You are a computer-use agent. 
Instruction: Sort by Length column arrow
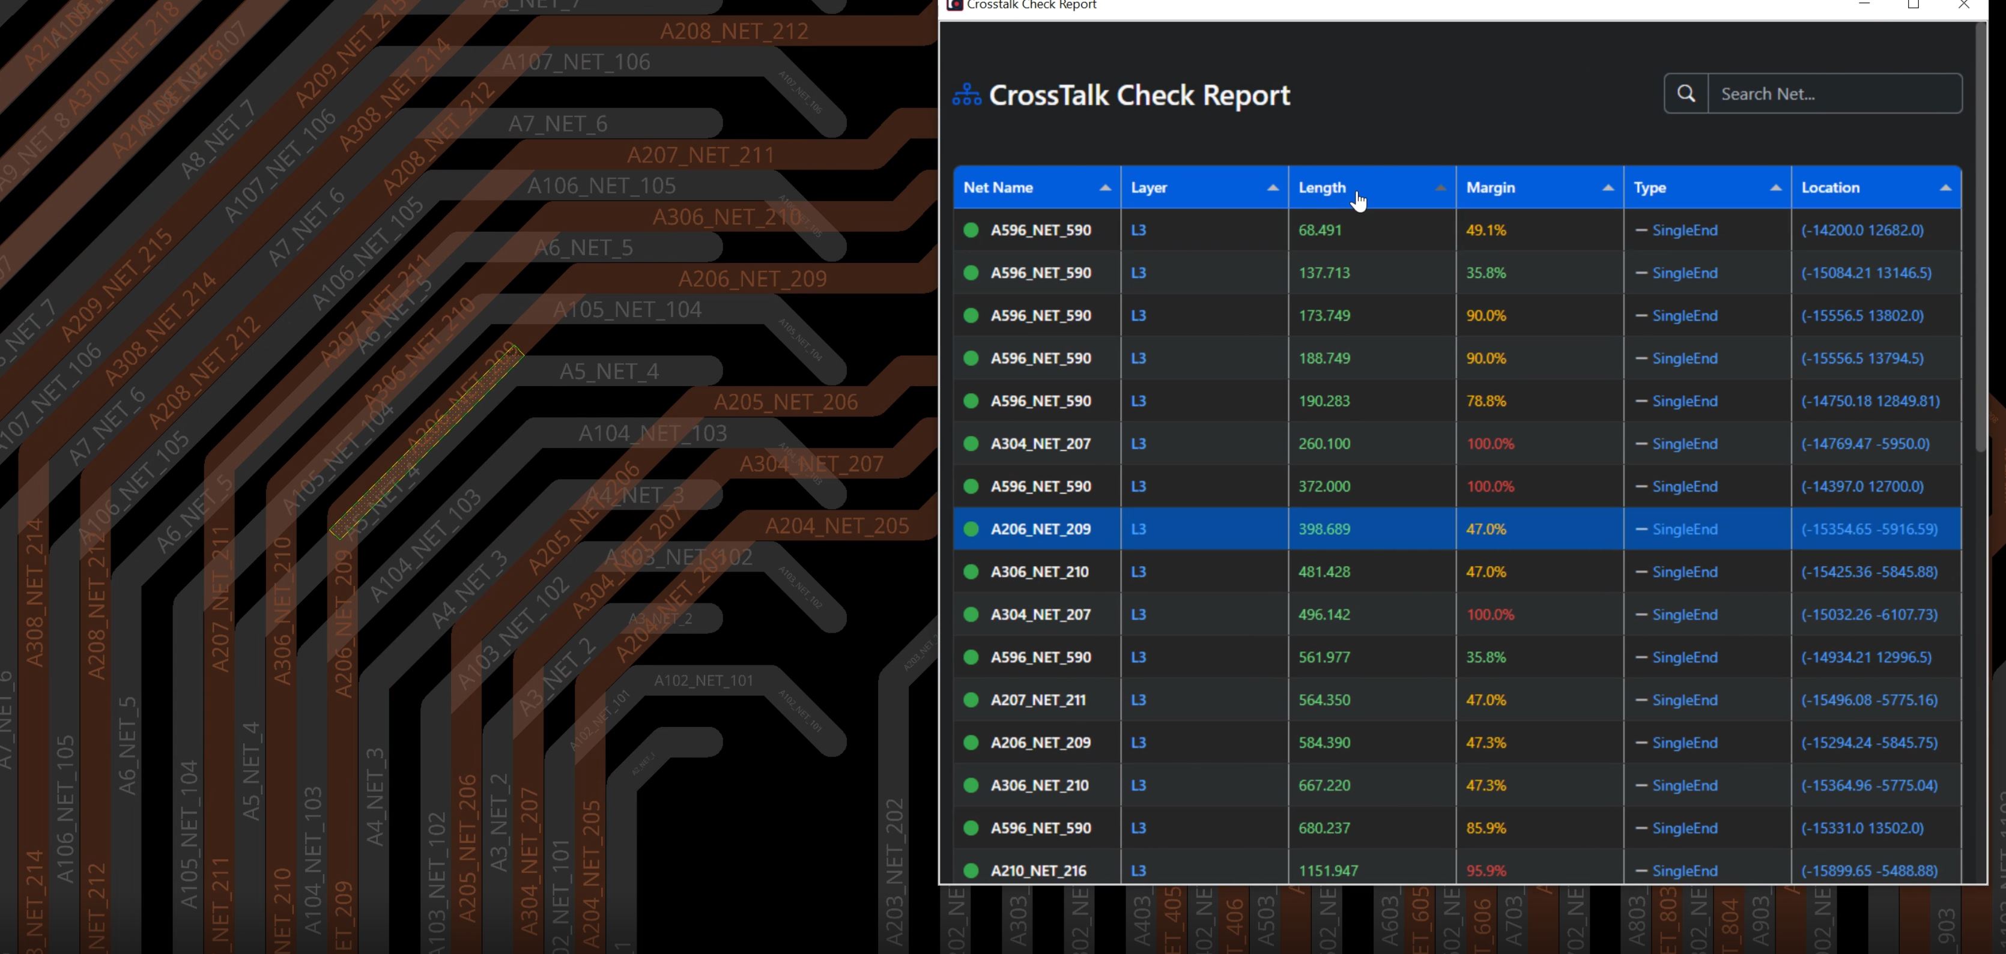point(1440,187)
